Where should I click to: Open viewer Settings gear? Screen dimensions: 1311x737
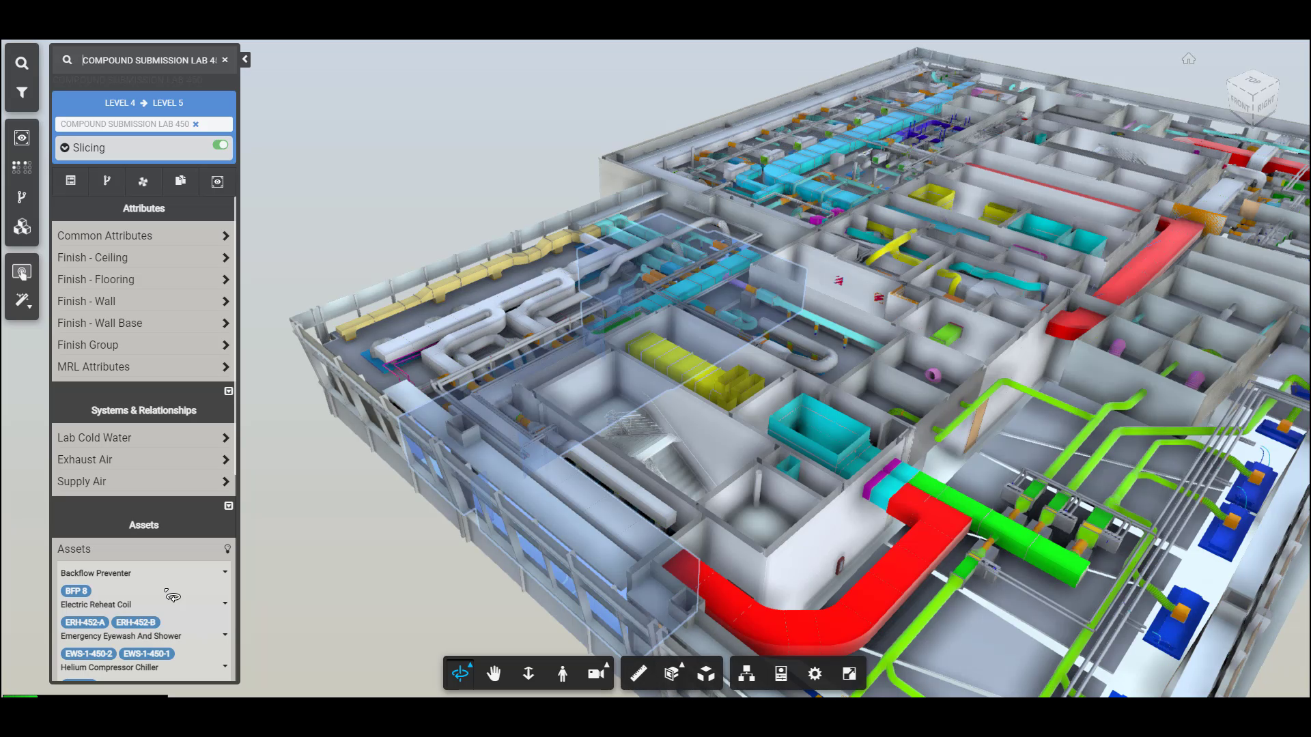(x=815, y=674)
